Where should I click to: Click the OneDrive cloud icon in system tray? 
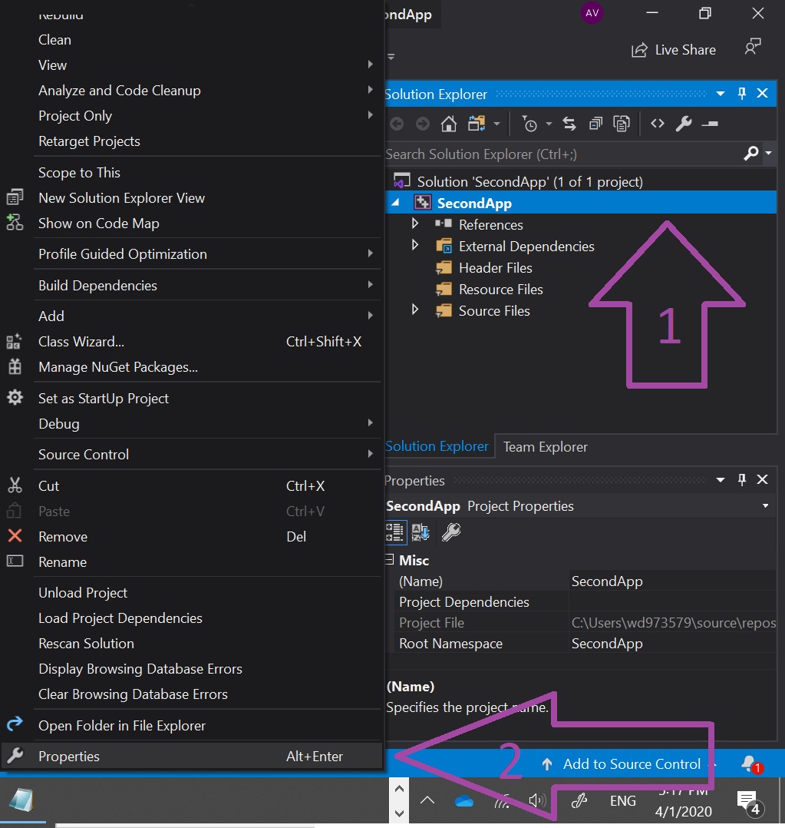(464, 802)
